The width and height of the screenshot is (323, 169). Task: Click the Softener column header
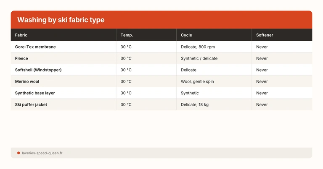coord(265,35)
